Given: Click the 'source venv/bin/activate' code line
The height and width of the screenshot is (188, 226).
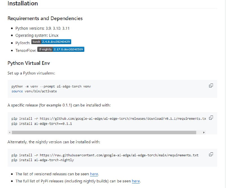Looking at the screenshot, I should point(34,91).
